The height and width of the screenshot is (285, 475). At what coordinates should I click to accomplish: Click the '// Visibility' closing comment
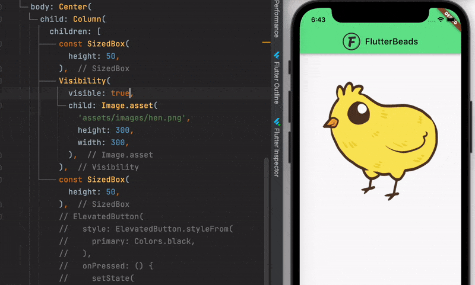108,167
